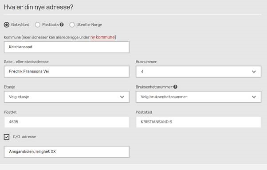Screen dimensions: 267x170
Task: Uncheck the C/O-adresse checkbox
Action: 7,137
